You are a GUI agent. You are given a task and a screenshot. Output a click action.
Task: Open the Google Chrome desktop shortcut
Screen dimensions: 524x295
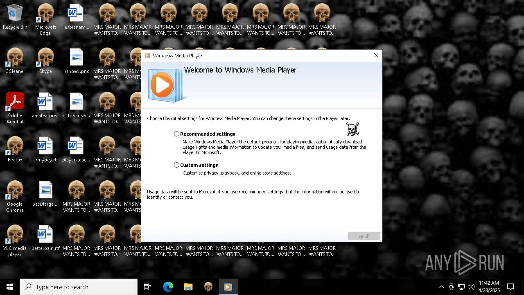point(15,197)
